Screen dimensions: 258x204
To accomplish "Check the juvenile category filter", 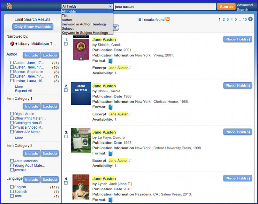I will click(x=12, y=170).
